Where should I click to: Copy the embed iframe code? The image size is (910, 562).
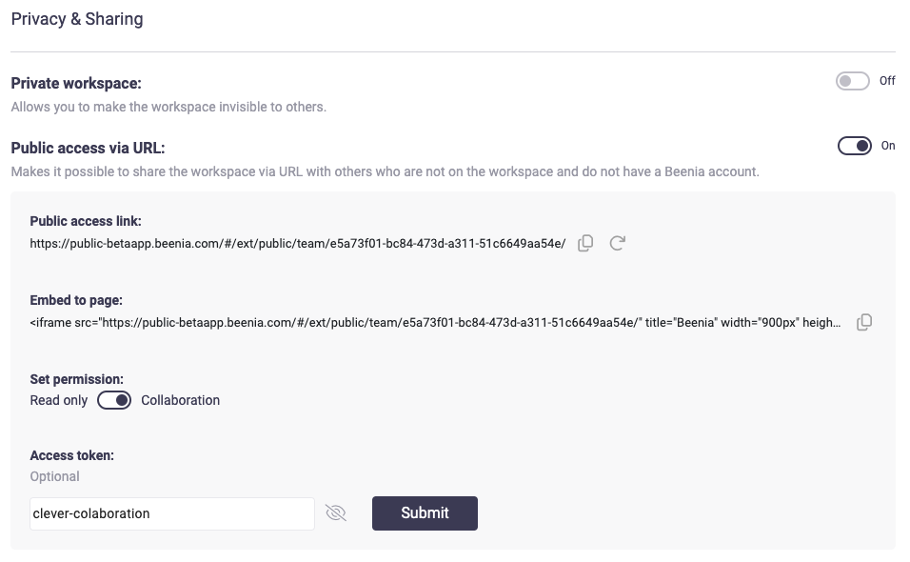(x=864, y=322)
